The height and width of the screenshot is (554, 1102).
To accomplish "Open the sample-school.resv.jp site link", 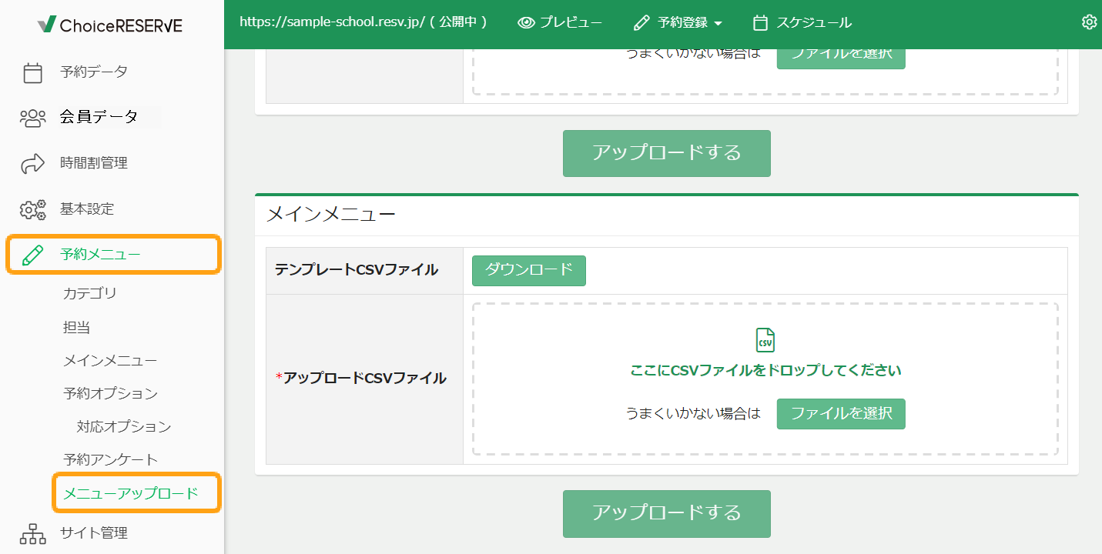I will [x=363, y=23].
